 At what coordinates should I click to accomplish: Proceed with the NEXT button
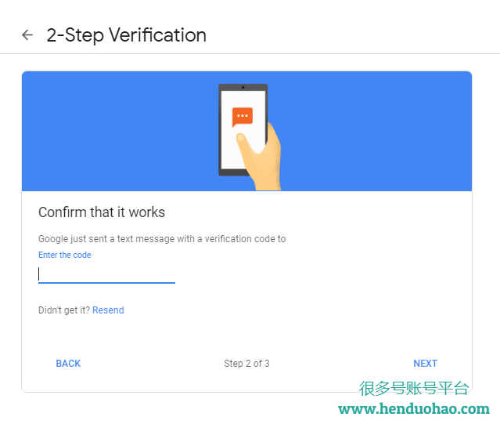tap(425, 364)
